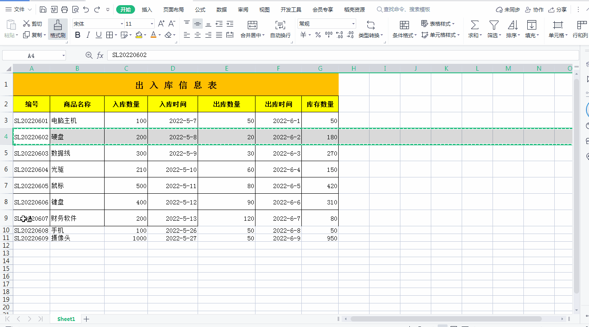The height and width of the screenshot is (327, 589).
Task: Switch to the 插入 Insert tab
Action: (x=147, y=9)
